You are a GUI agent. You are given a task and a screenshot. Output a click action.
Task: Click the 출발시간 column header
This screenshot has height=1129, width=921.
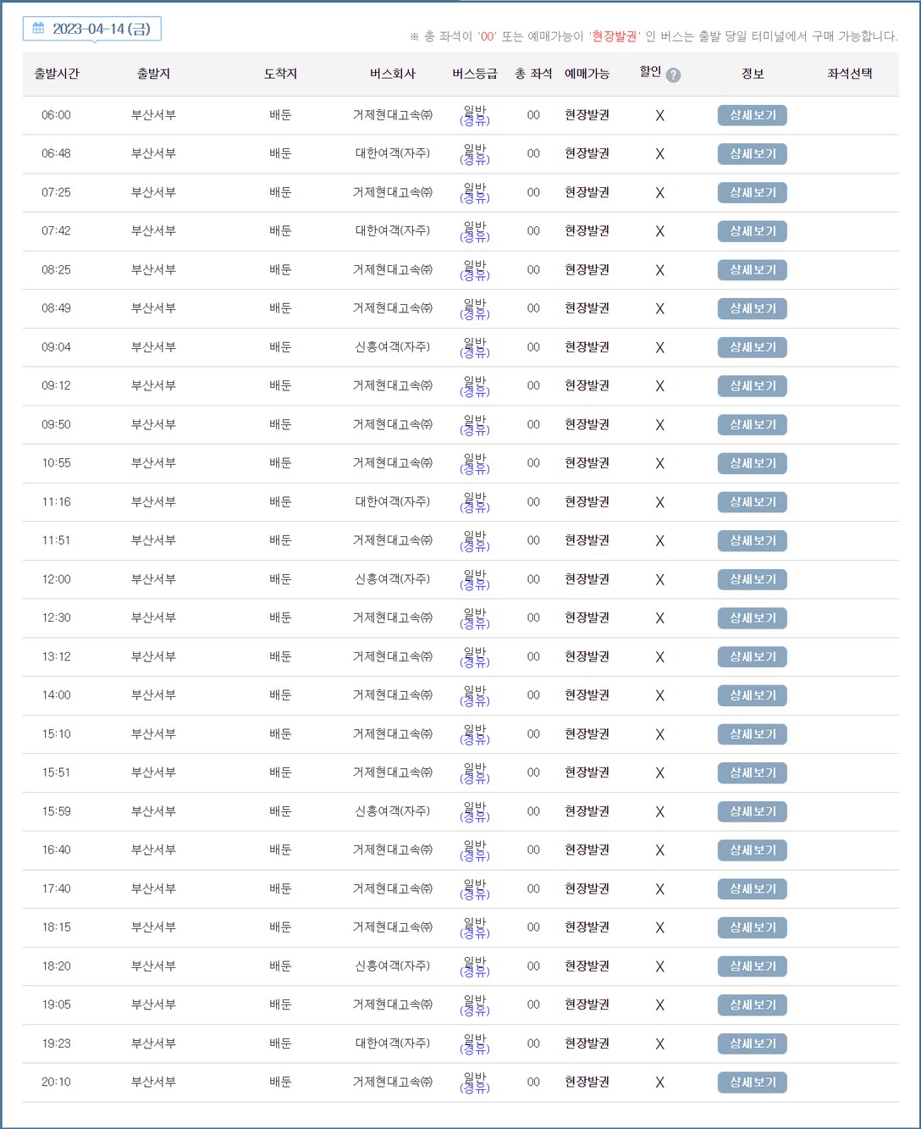point(57,74)
